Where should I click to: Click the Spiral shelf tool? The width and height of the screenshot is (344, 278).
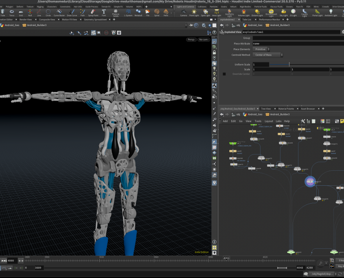click(157, 13)
